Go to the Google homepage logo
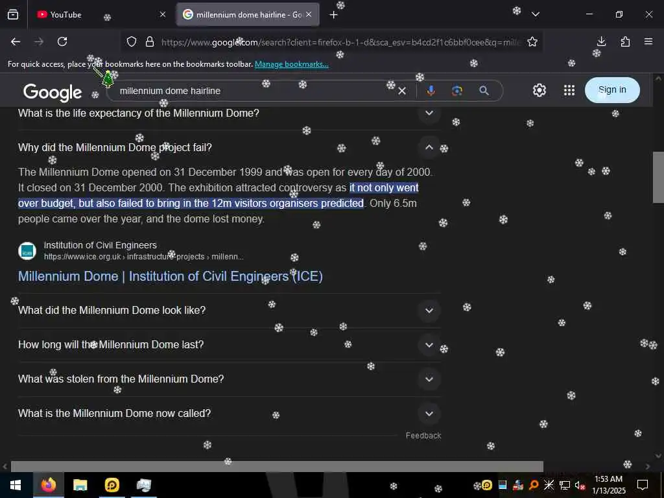 (x=53, y=92)
